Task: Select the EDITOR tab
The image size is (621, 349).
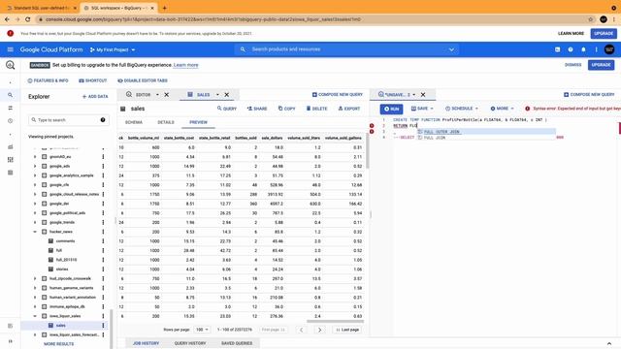Action: [x=143, y=95]
